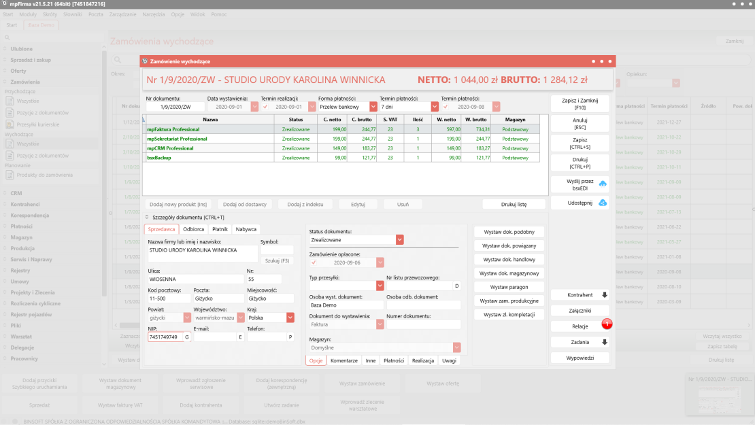This screenshot has width=755, height=425.
Task: Click the down arrow icon on Zadania
Action: [x=604, y=342]
